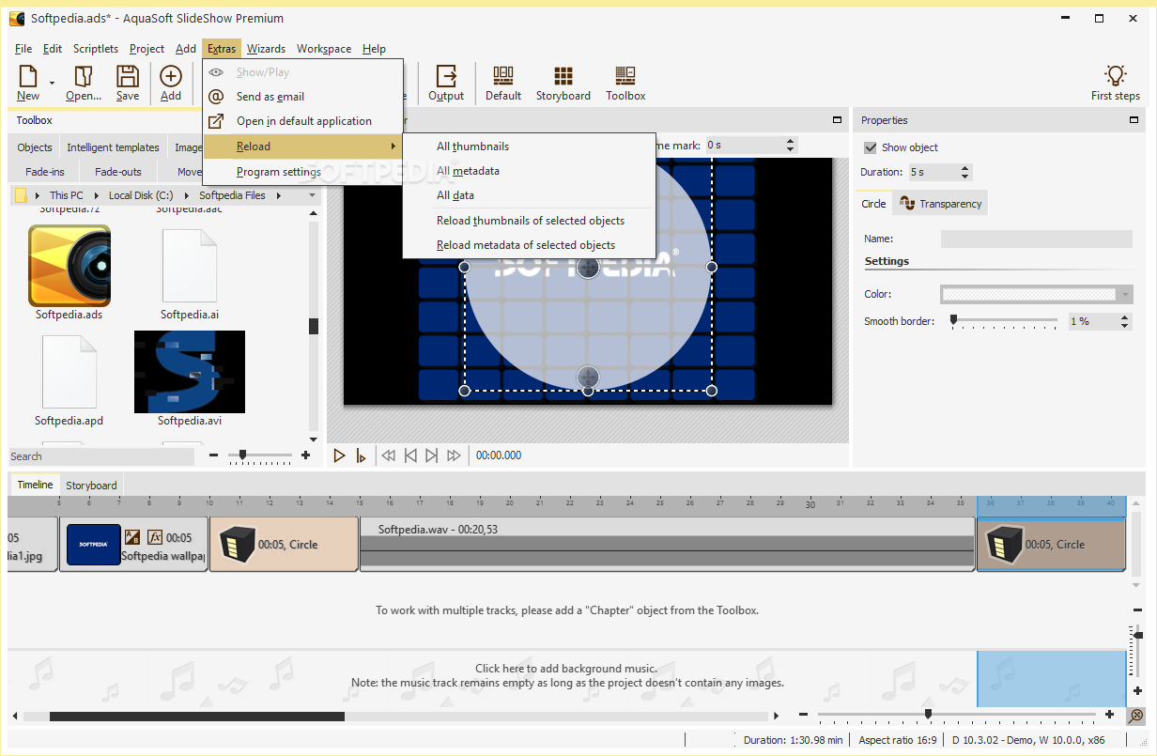Open the New button dropdown arrow

tap(52, 83)
